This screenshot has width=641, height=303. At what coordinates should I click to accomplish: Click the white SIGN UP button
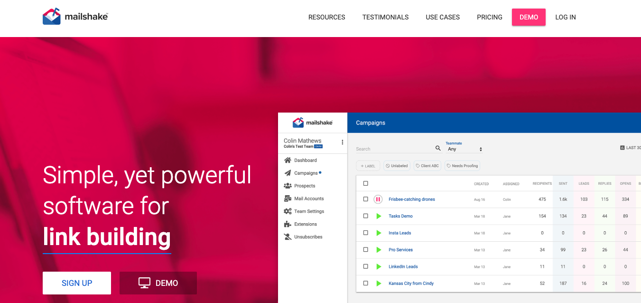[x=77, y=283]
